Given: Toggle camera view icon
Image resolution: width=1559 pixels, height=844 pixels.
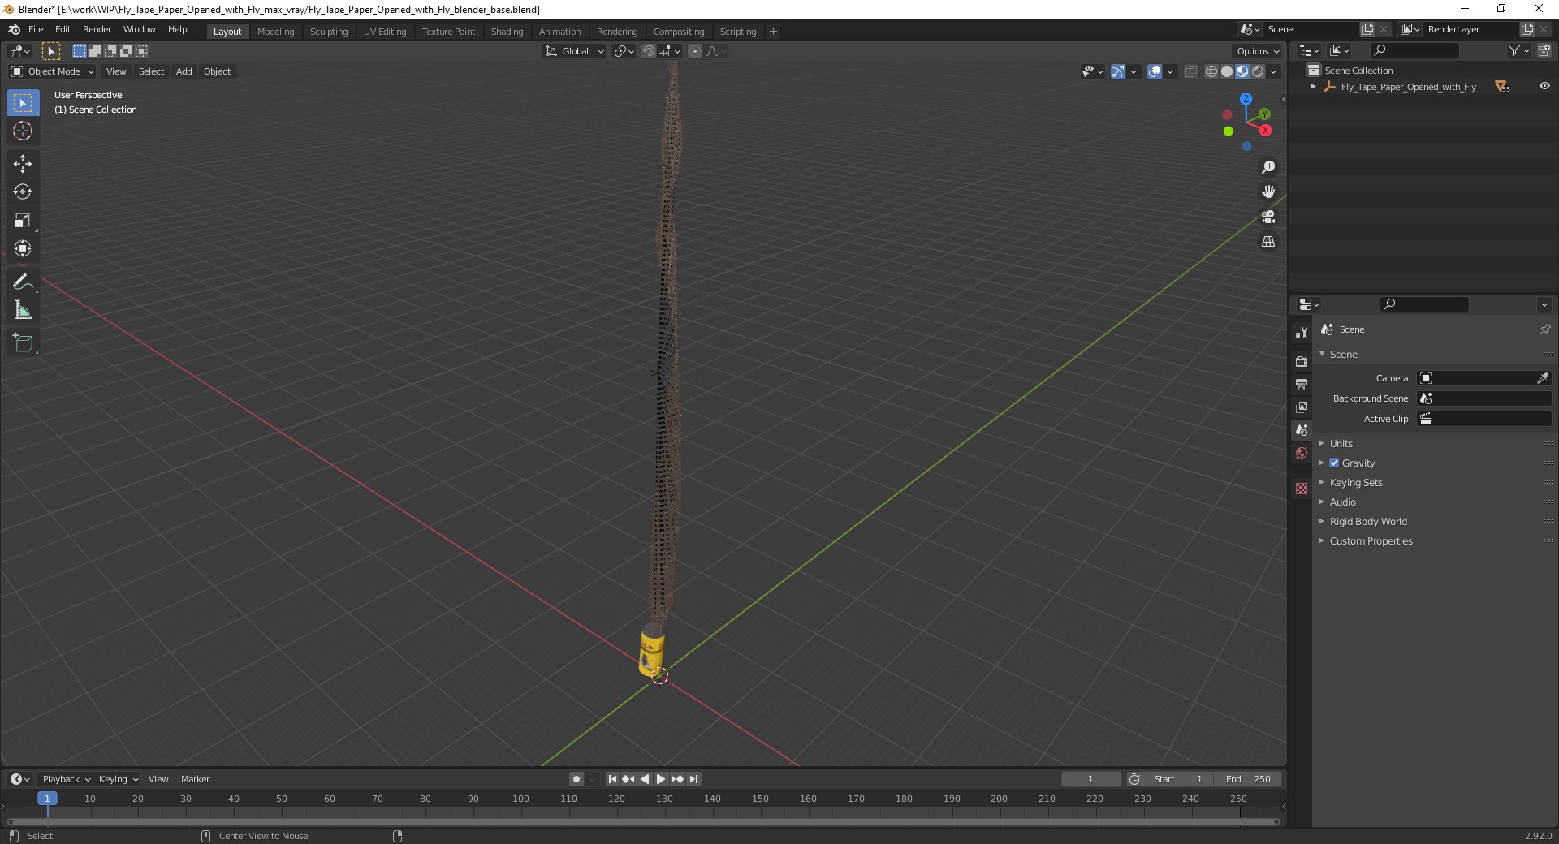Looking at the screenshot, I should point(1268,217).
